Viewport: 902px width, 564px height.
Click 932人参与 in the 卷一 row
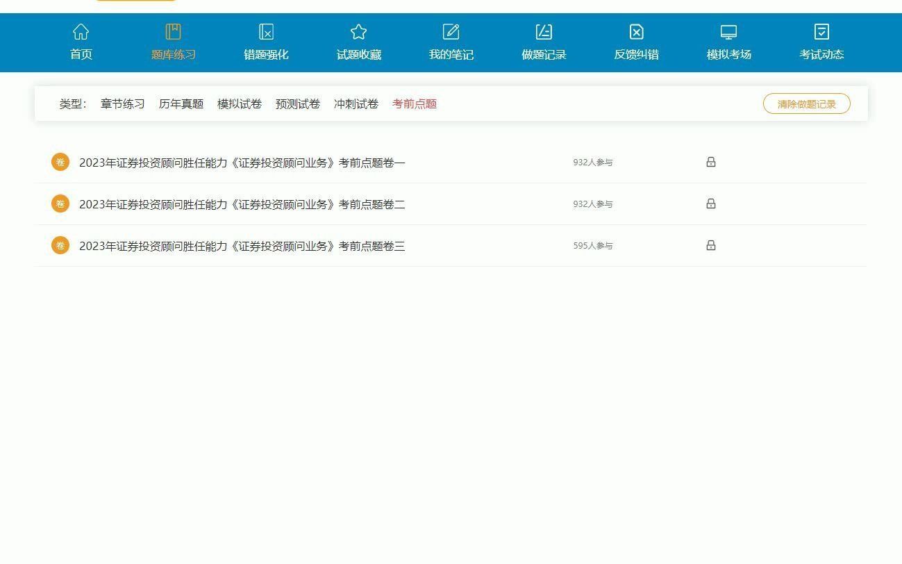[593, 163]
